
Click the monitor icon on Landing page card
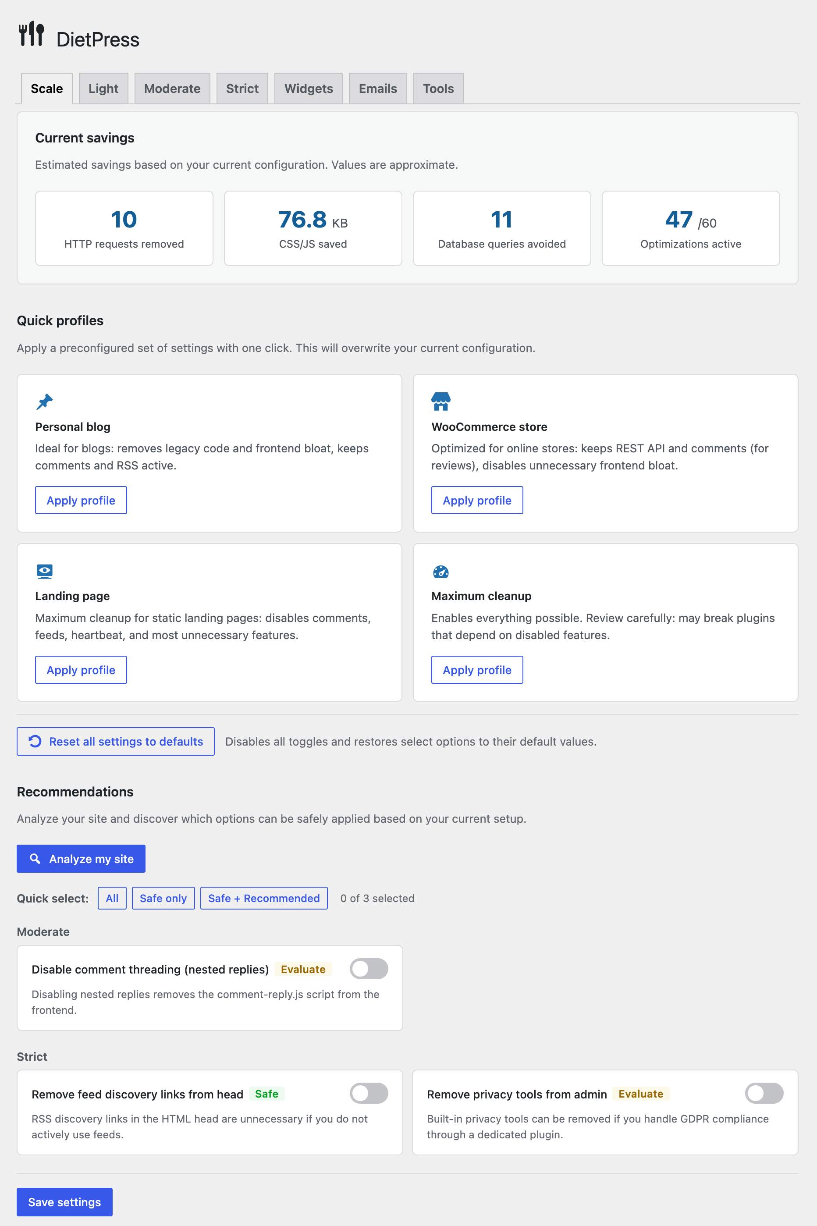[45, 571]
